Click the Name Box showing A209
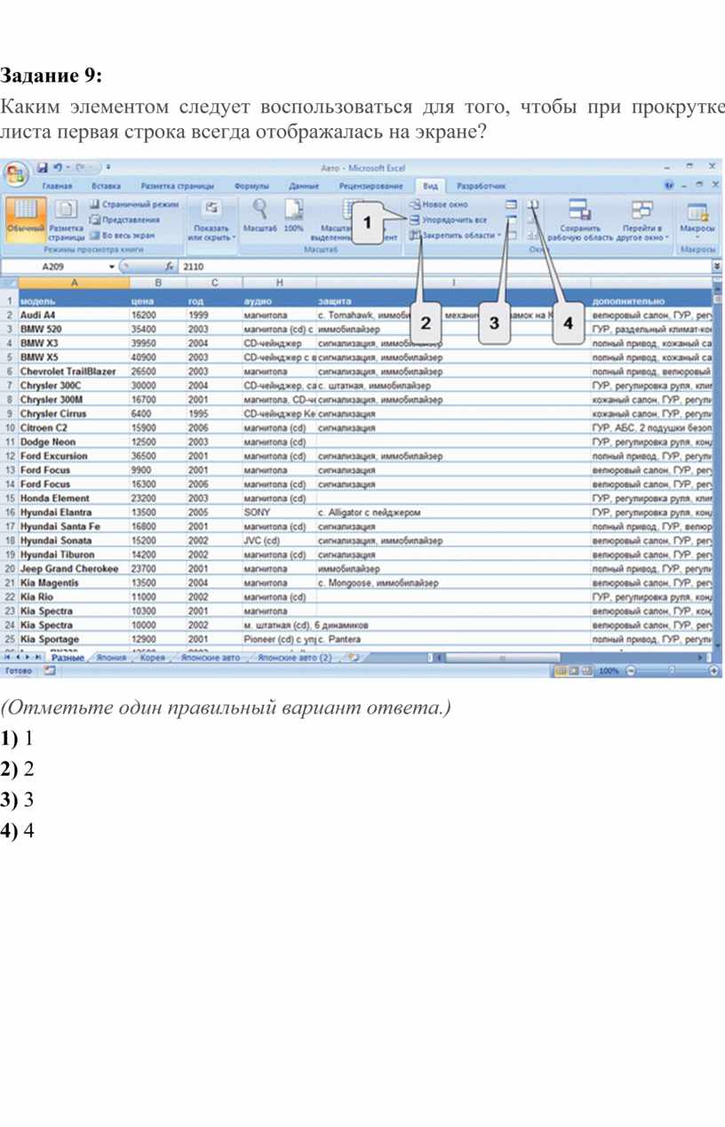 click(x=54, y=266)
